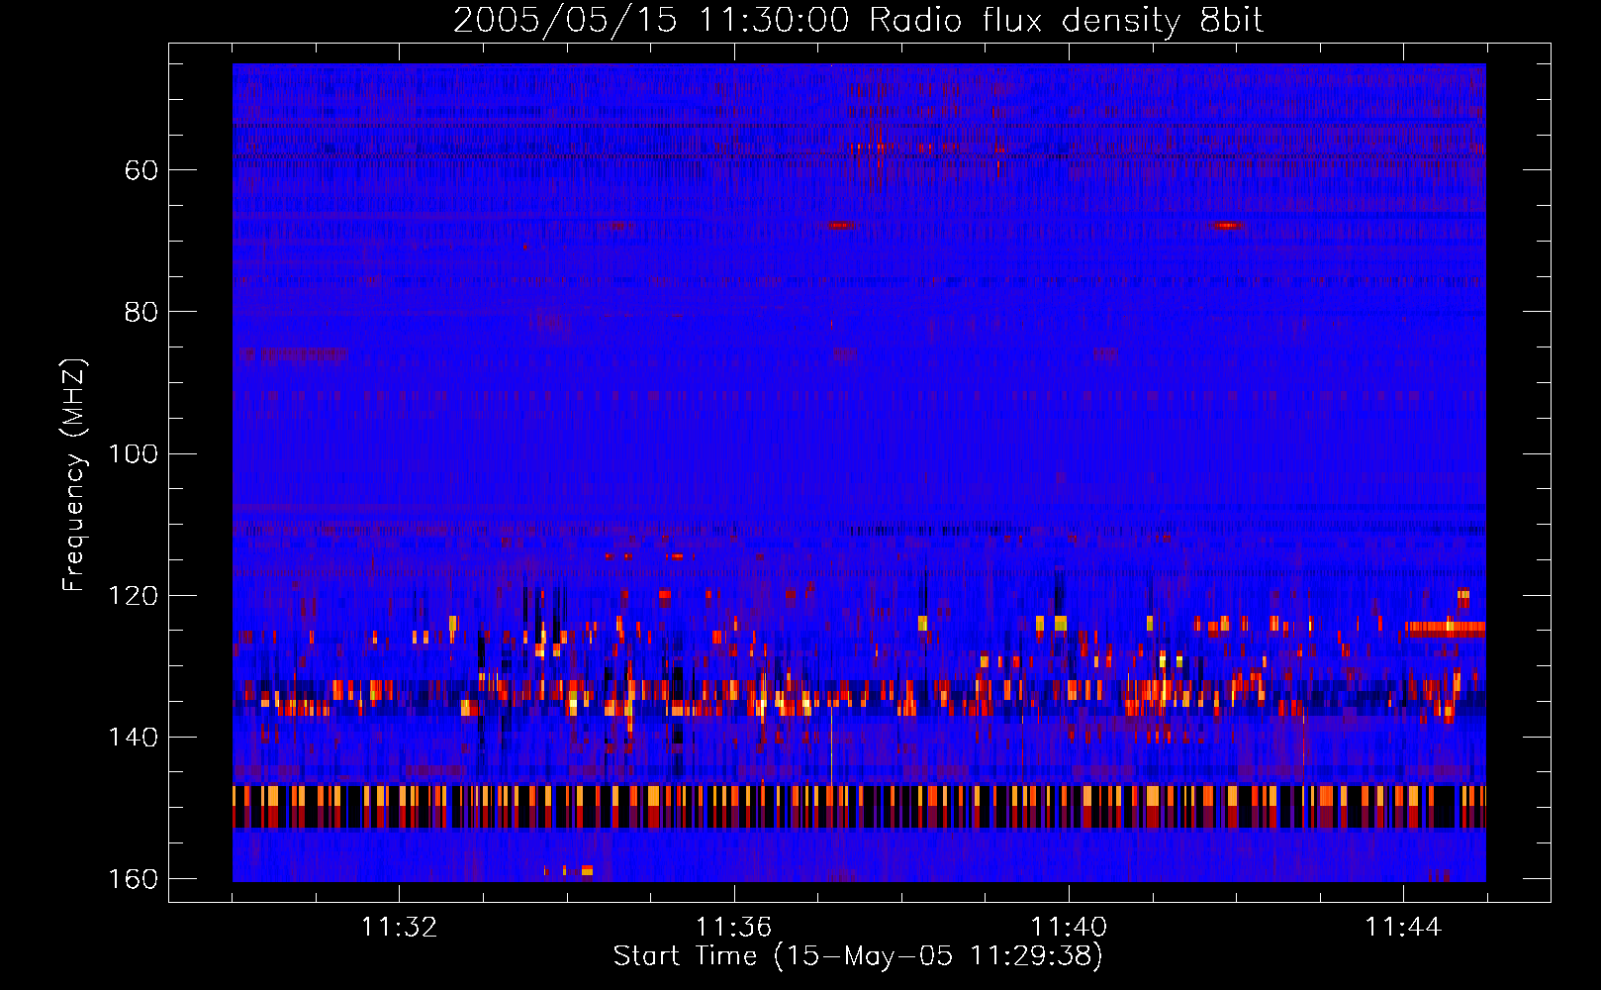The image size is (1601, 990).
Task: Click the 80 frequency tick label
Action: point(141,312)
